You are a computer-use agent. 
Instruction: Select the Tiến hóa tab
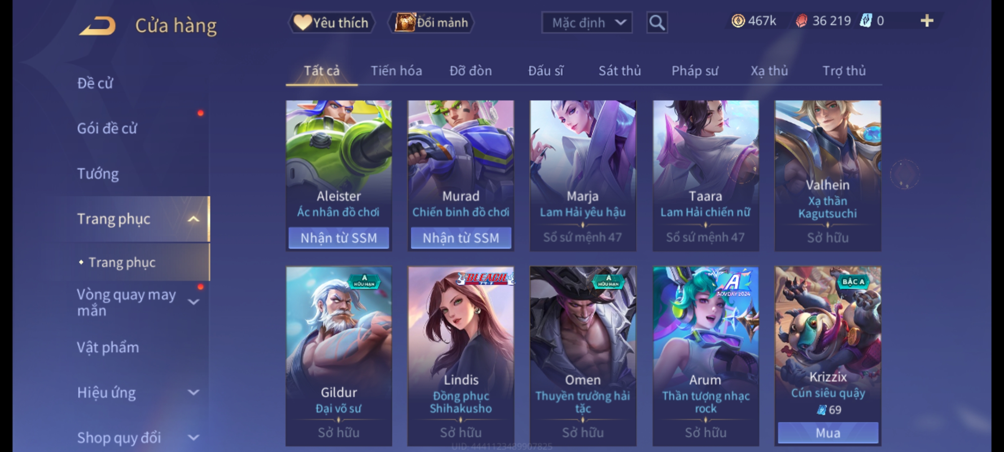(396, 71)
